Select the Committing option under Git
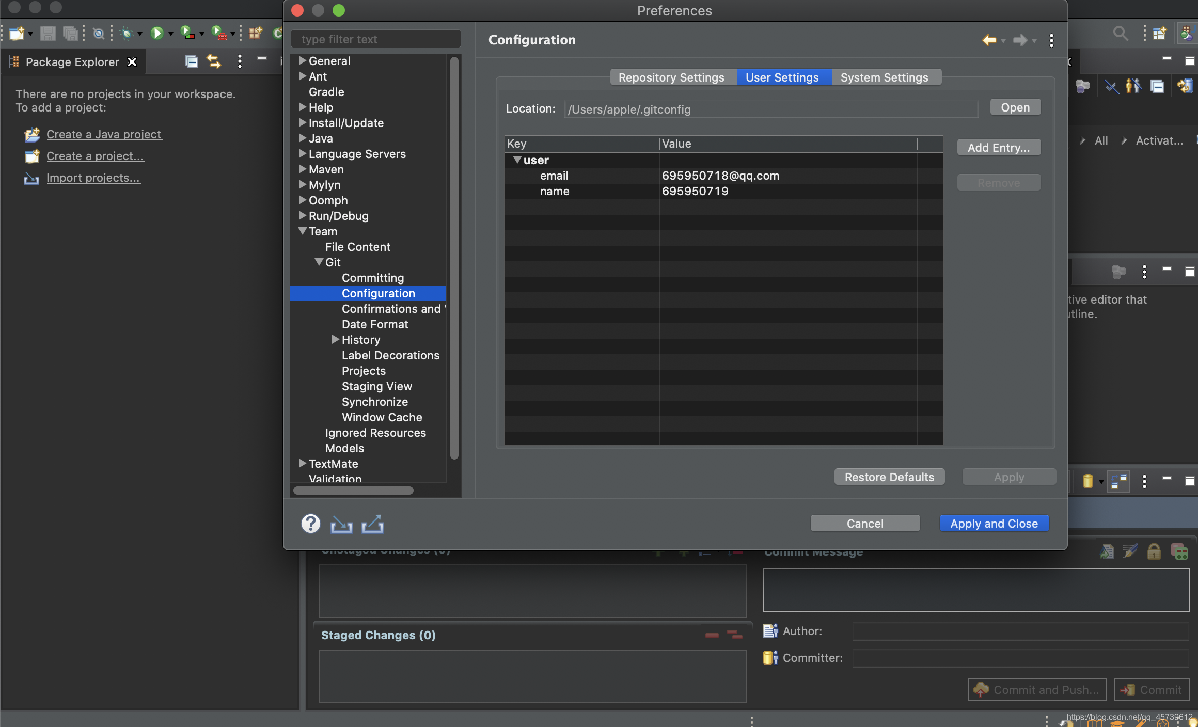 coord(374,277)
